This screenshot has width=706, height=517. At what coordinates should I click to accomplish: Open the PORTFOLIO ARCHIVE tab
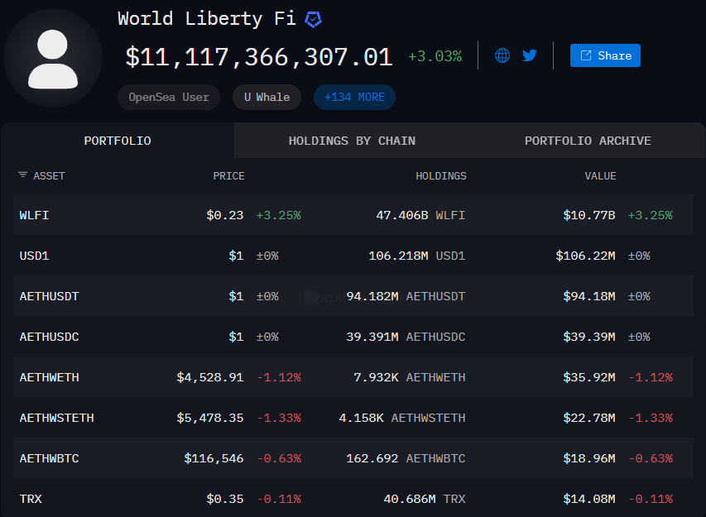(588, 141)
